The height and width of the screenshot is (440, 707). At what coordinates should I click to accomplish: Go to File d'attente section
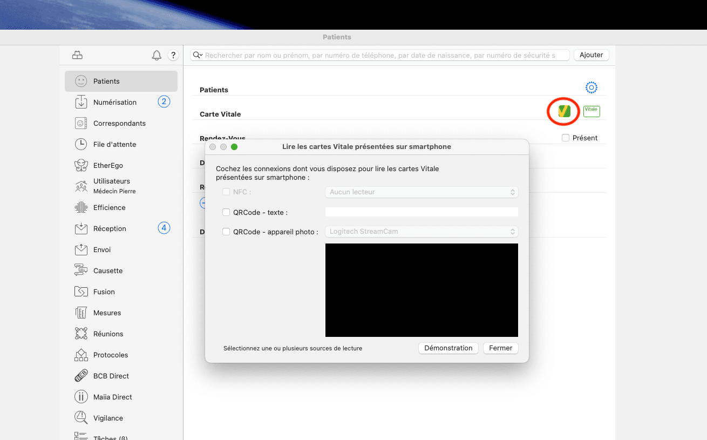[x=114, y=144]
